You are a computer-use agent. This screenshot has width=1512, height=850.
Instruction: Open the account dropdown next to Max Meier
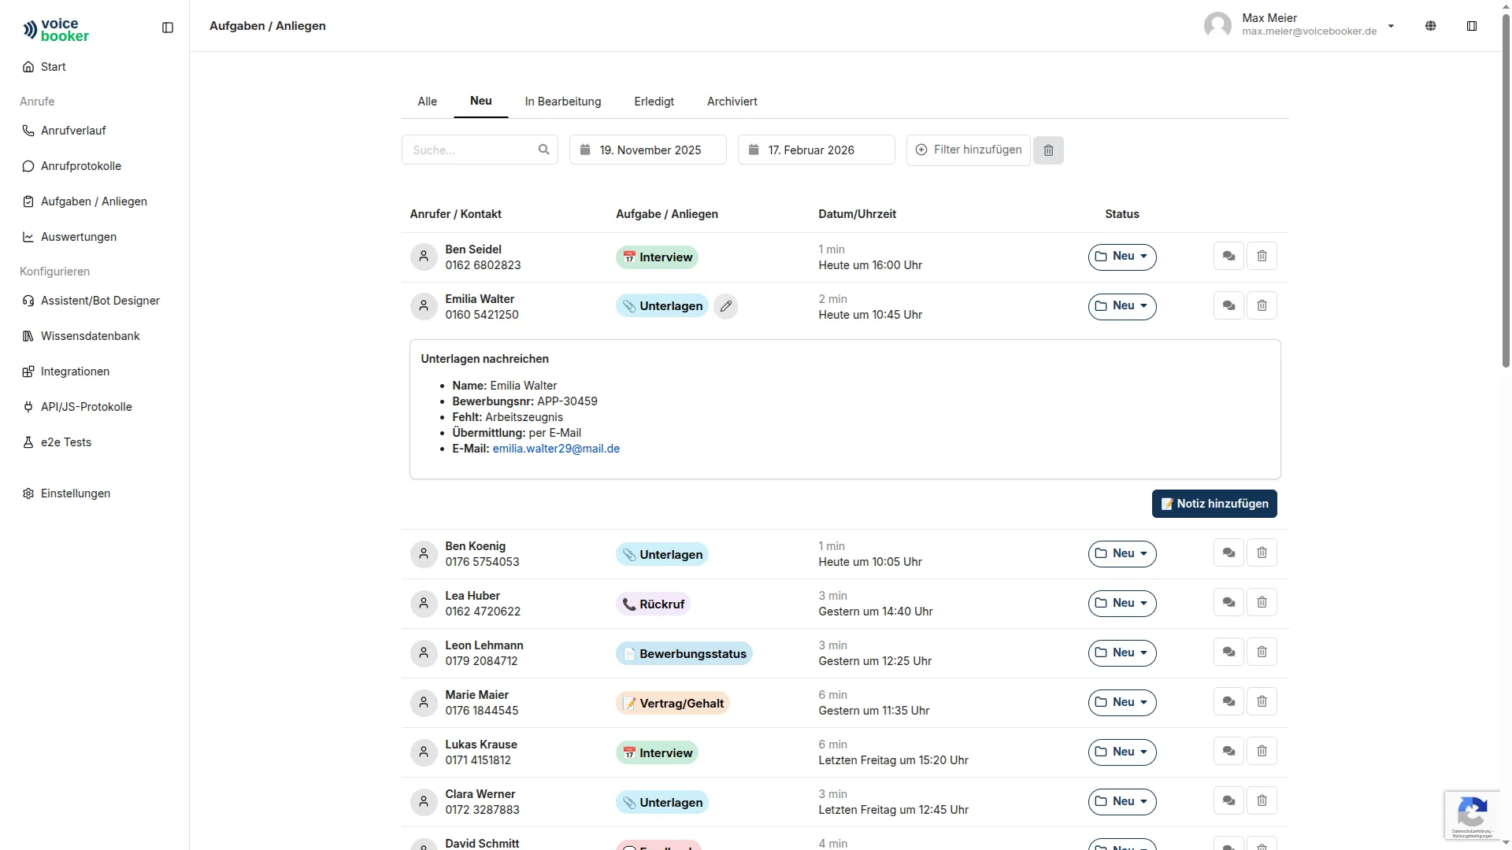(x=1392, y=25)
